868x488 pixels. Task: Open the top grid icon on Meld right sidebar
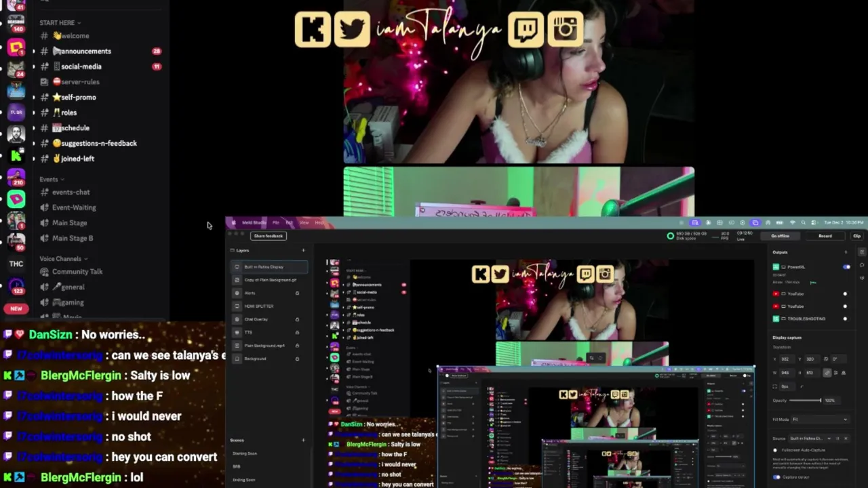pos(862,252)
